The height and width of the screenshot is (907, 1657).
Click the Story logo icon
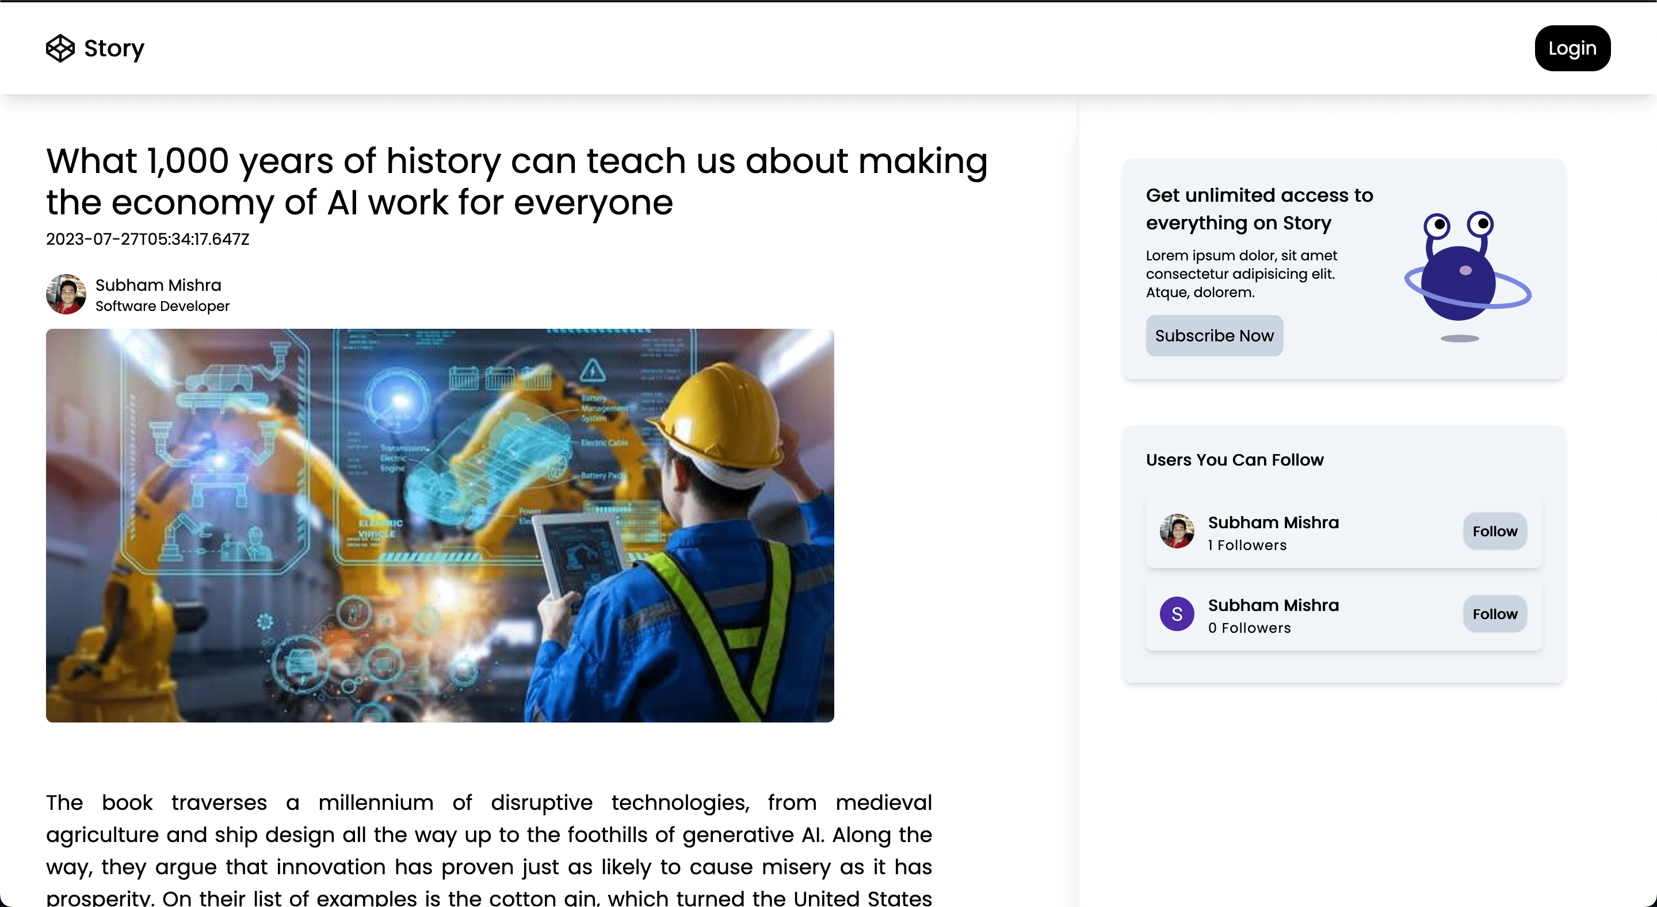click(x=60, y=48)
